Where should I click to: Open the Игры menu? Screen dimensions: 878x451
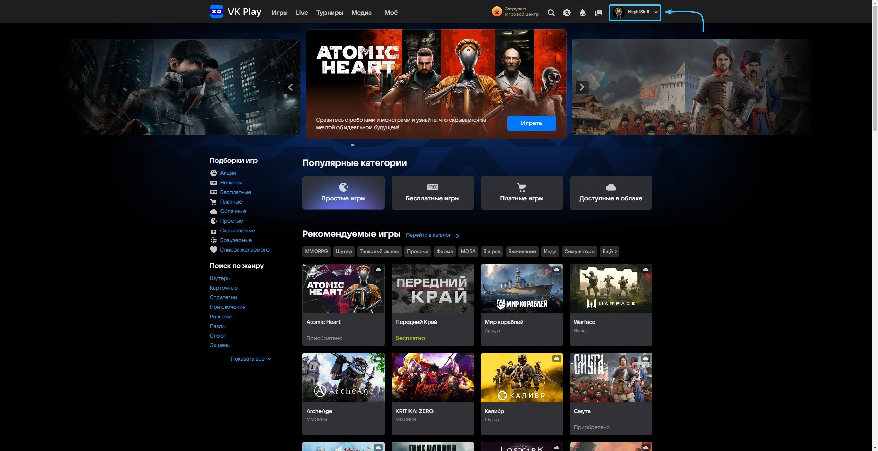point(280,13)
